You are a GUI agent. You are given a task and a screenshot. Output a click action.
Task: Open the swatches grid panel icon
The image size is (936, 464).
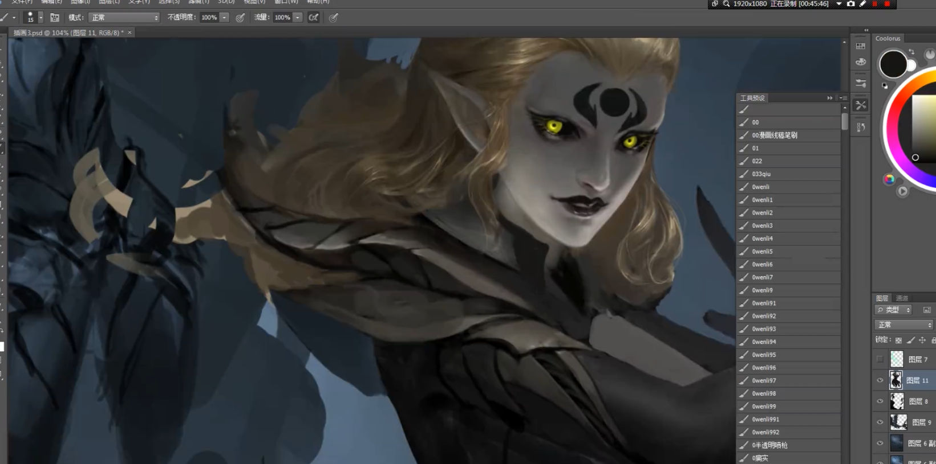coord(861,46)
